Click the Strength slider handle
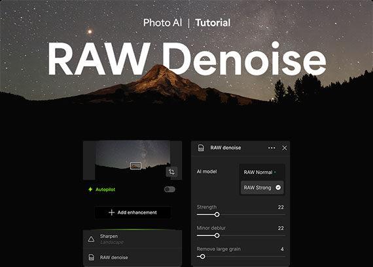 pos(217,215)
